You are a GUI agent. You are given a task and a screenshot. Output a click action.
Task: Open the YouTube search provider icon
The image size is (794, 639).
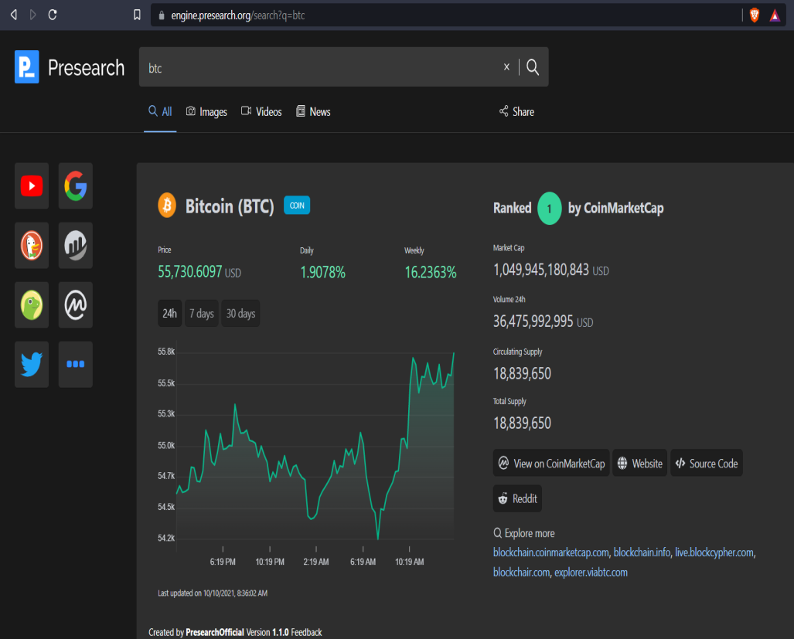click(32, 185)
